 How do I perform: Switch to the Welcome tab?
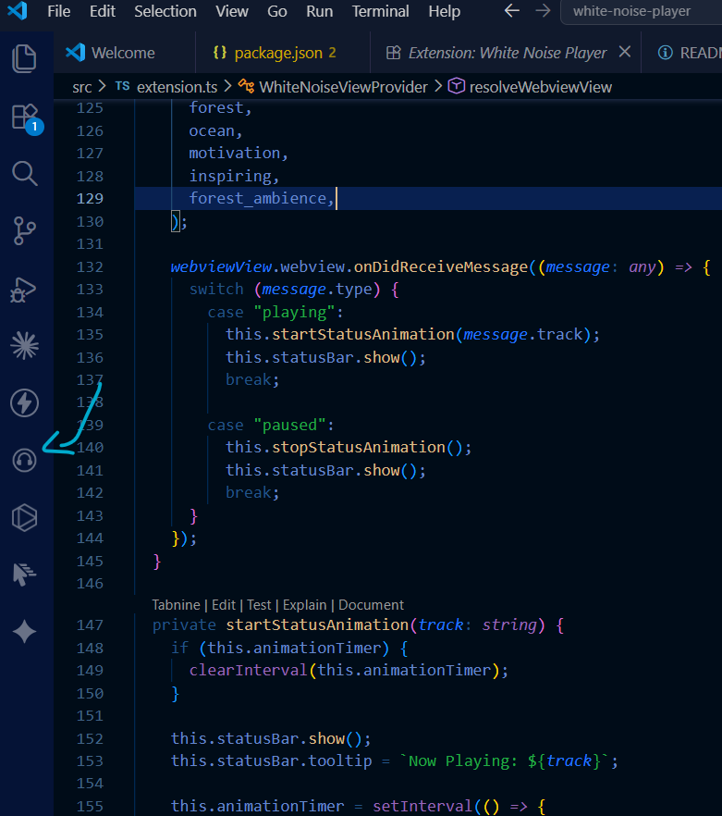click(124, 53)
